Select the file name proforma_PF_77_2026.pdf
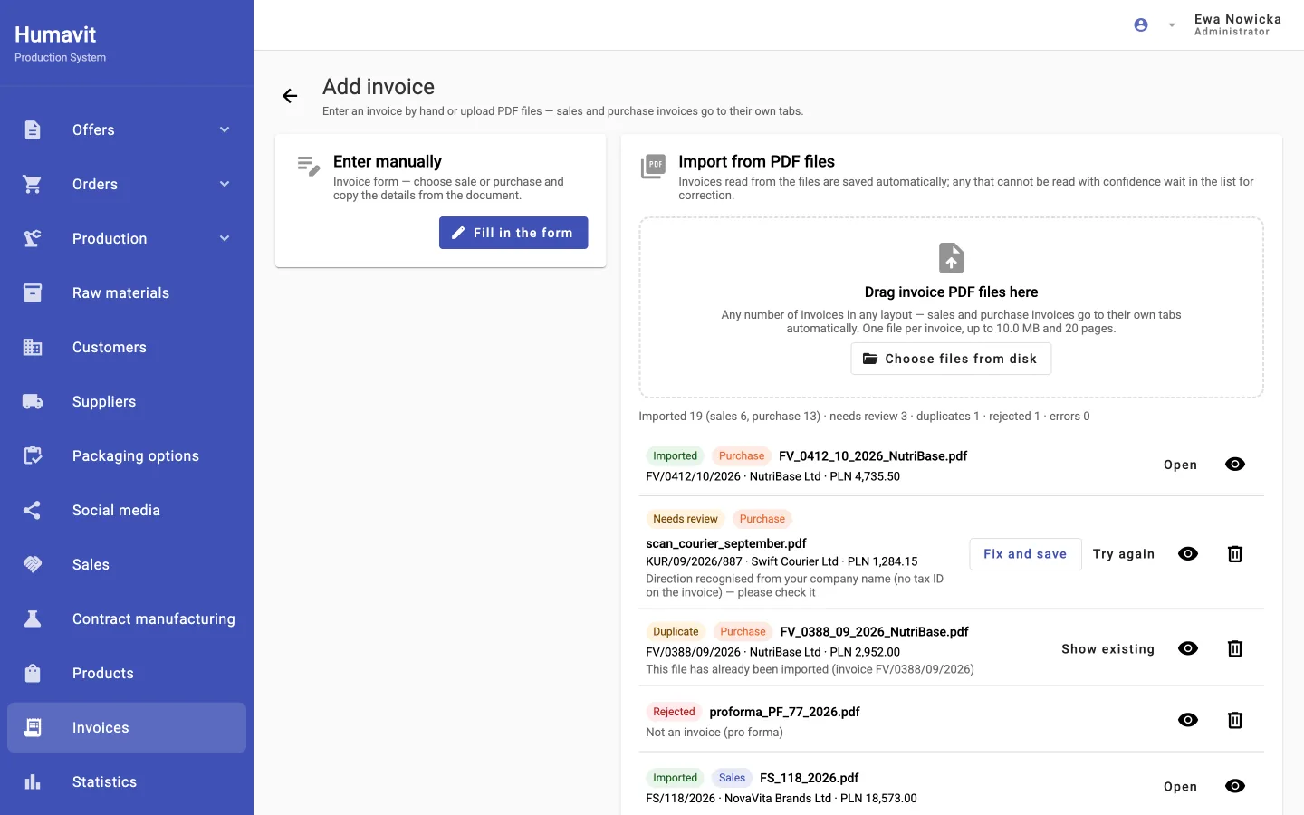1304x815 pixels. pyautogui.click(x=784, y=712)
